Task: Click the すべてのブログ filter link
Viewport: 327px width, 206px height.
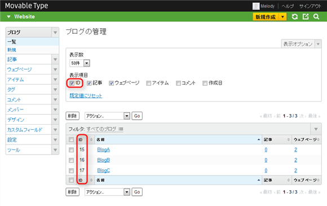Action: 101,129
